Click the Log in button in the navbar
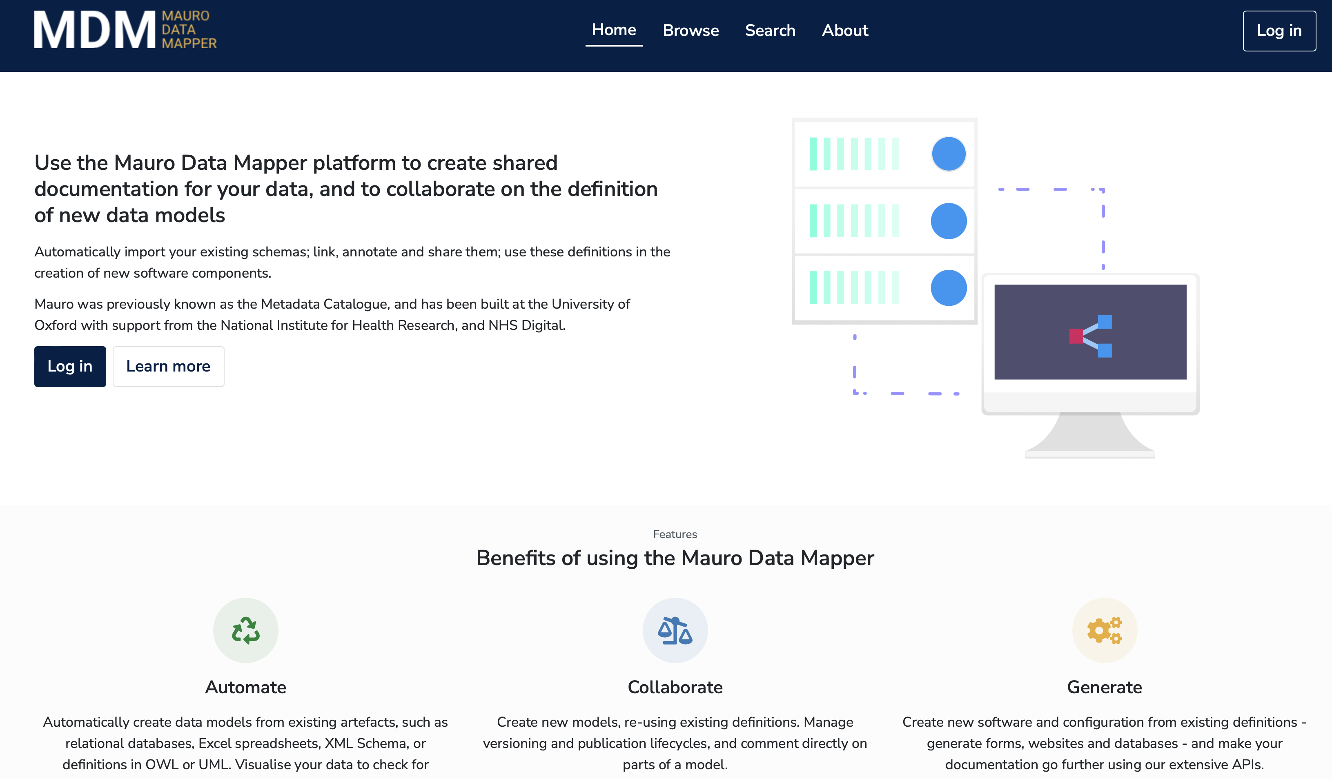The width and height of the screenshot is (1332, 779). [x=1279, y=31]
